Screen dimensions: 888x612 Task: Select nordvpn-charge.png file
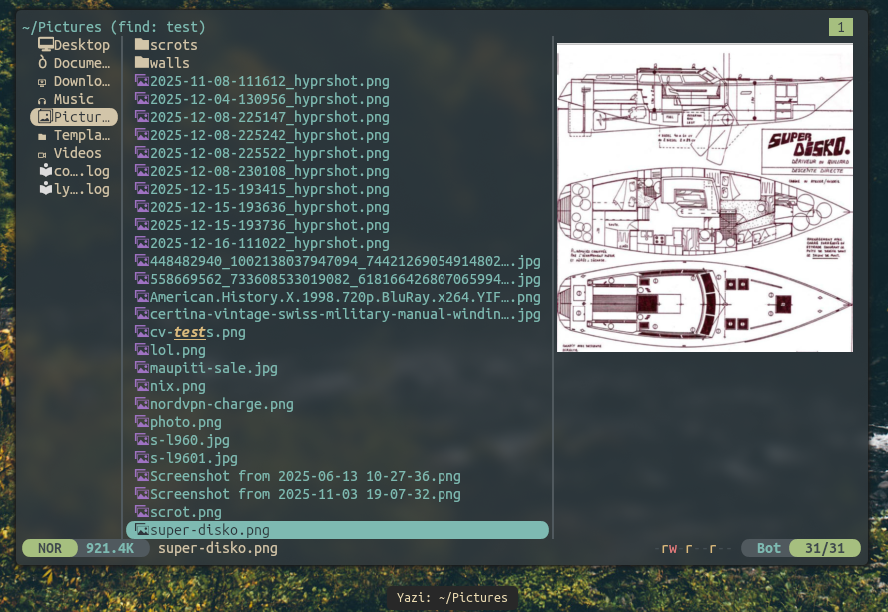[x=221, y=404]
